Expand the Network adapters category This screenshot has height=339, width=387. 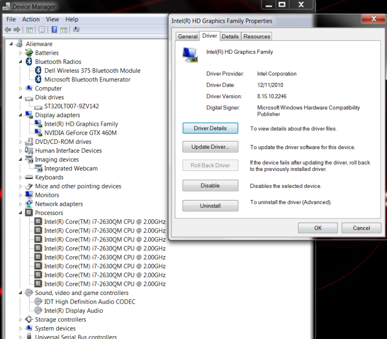(x=20, y=204)
